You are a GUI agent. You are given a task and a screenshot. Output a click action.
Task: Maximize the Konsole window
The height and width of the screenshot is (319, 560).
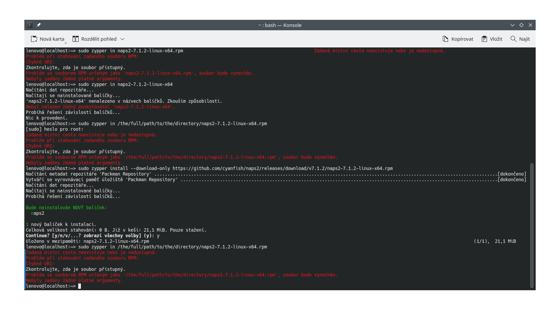pyautogui.click(x=521, y=25)
